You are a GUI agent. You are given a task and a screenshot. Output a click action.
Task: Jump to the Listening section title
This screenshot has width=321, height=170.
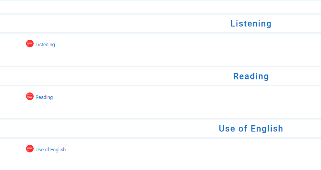pos(251,24)
